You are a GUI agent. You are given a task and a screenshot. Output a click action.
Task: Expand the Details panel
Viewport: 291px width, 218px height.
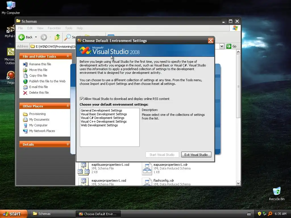(68, 144)
